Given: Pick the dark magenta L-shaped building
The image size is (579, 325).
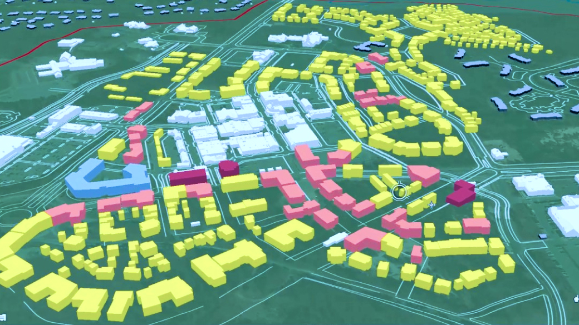Looking at the screenshot, I should pyautogui.click(x=460, y=193).
